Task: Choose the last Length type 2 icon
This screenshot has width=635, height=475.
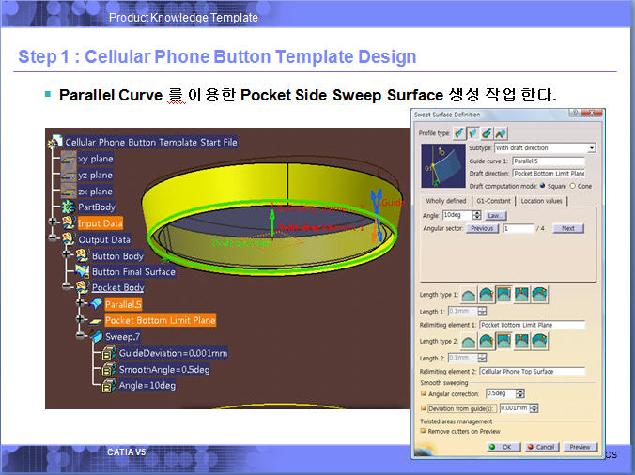Action: click(539, 342)
